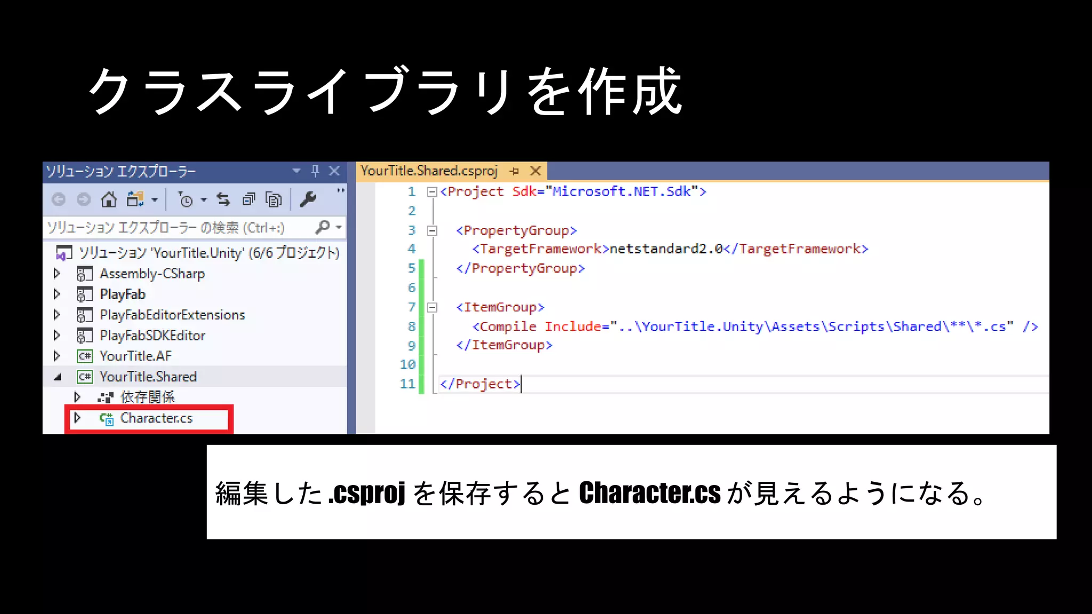1092x614 pixels.
Task: Toggle auto-hide pin on Solution Explorer panel
Action: [x=315, y=171]
